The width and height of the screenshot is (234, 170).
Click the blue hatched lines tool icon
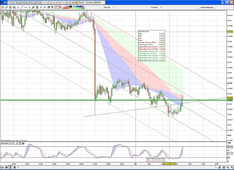click(45, 7)
